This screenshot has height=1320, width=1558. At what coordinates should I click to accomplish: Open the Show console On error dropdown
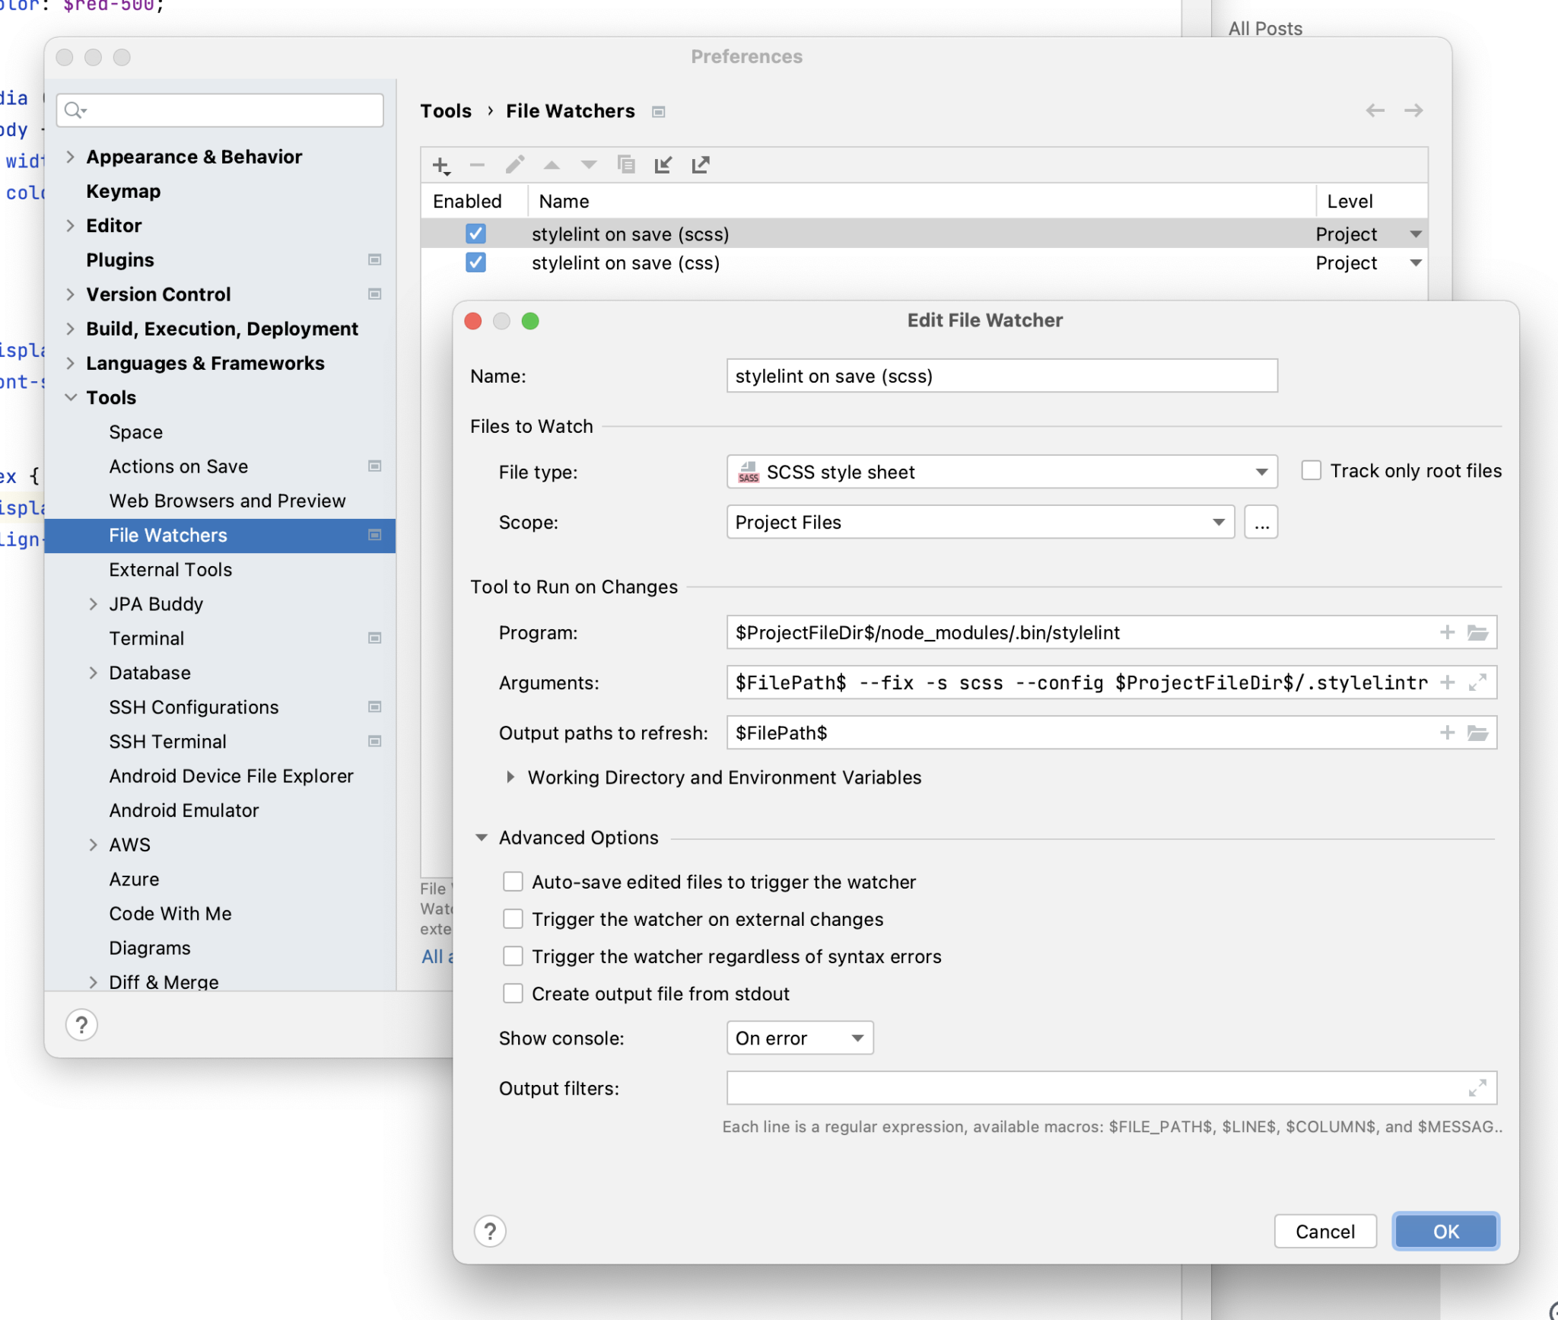[x=799, y=1037]
